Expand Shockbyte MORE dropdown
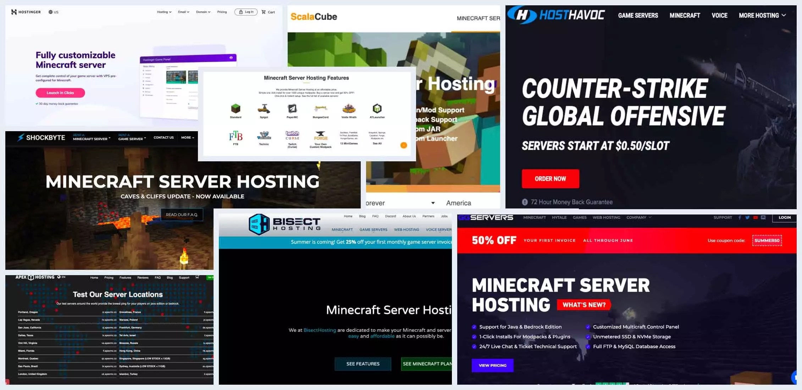 188,138
